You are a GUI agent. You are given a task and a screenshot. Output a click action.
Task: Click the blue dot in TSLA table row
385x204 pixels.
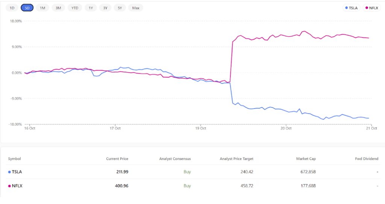tap(9, 172)
